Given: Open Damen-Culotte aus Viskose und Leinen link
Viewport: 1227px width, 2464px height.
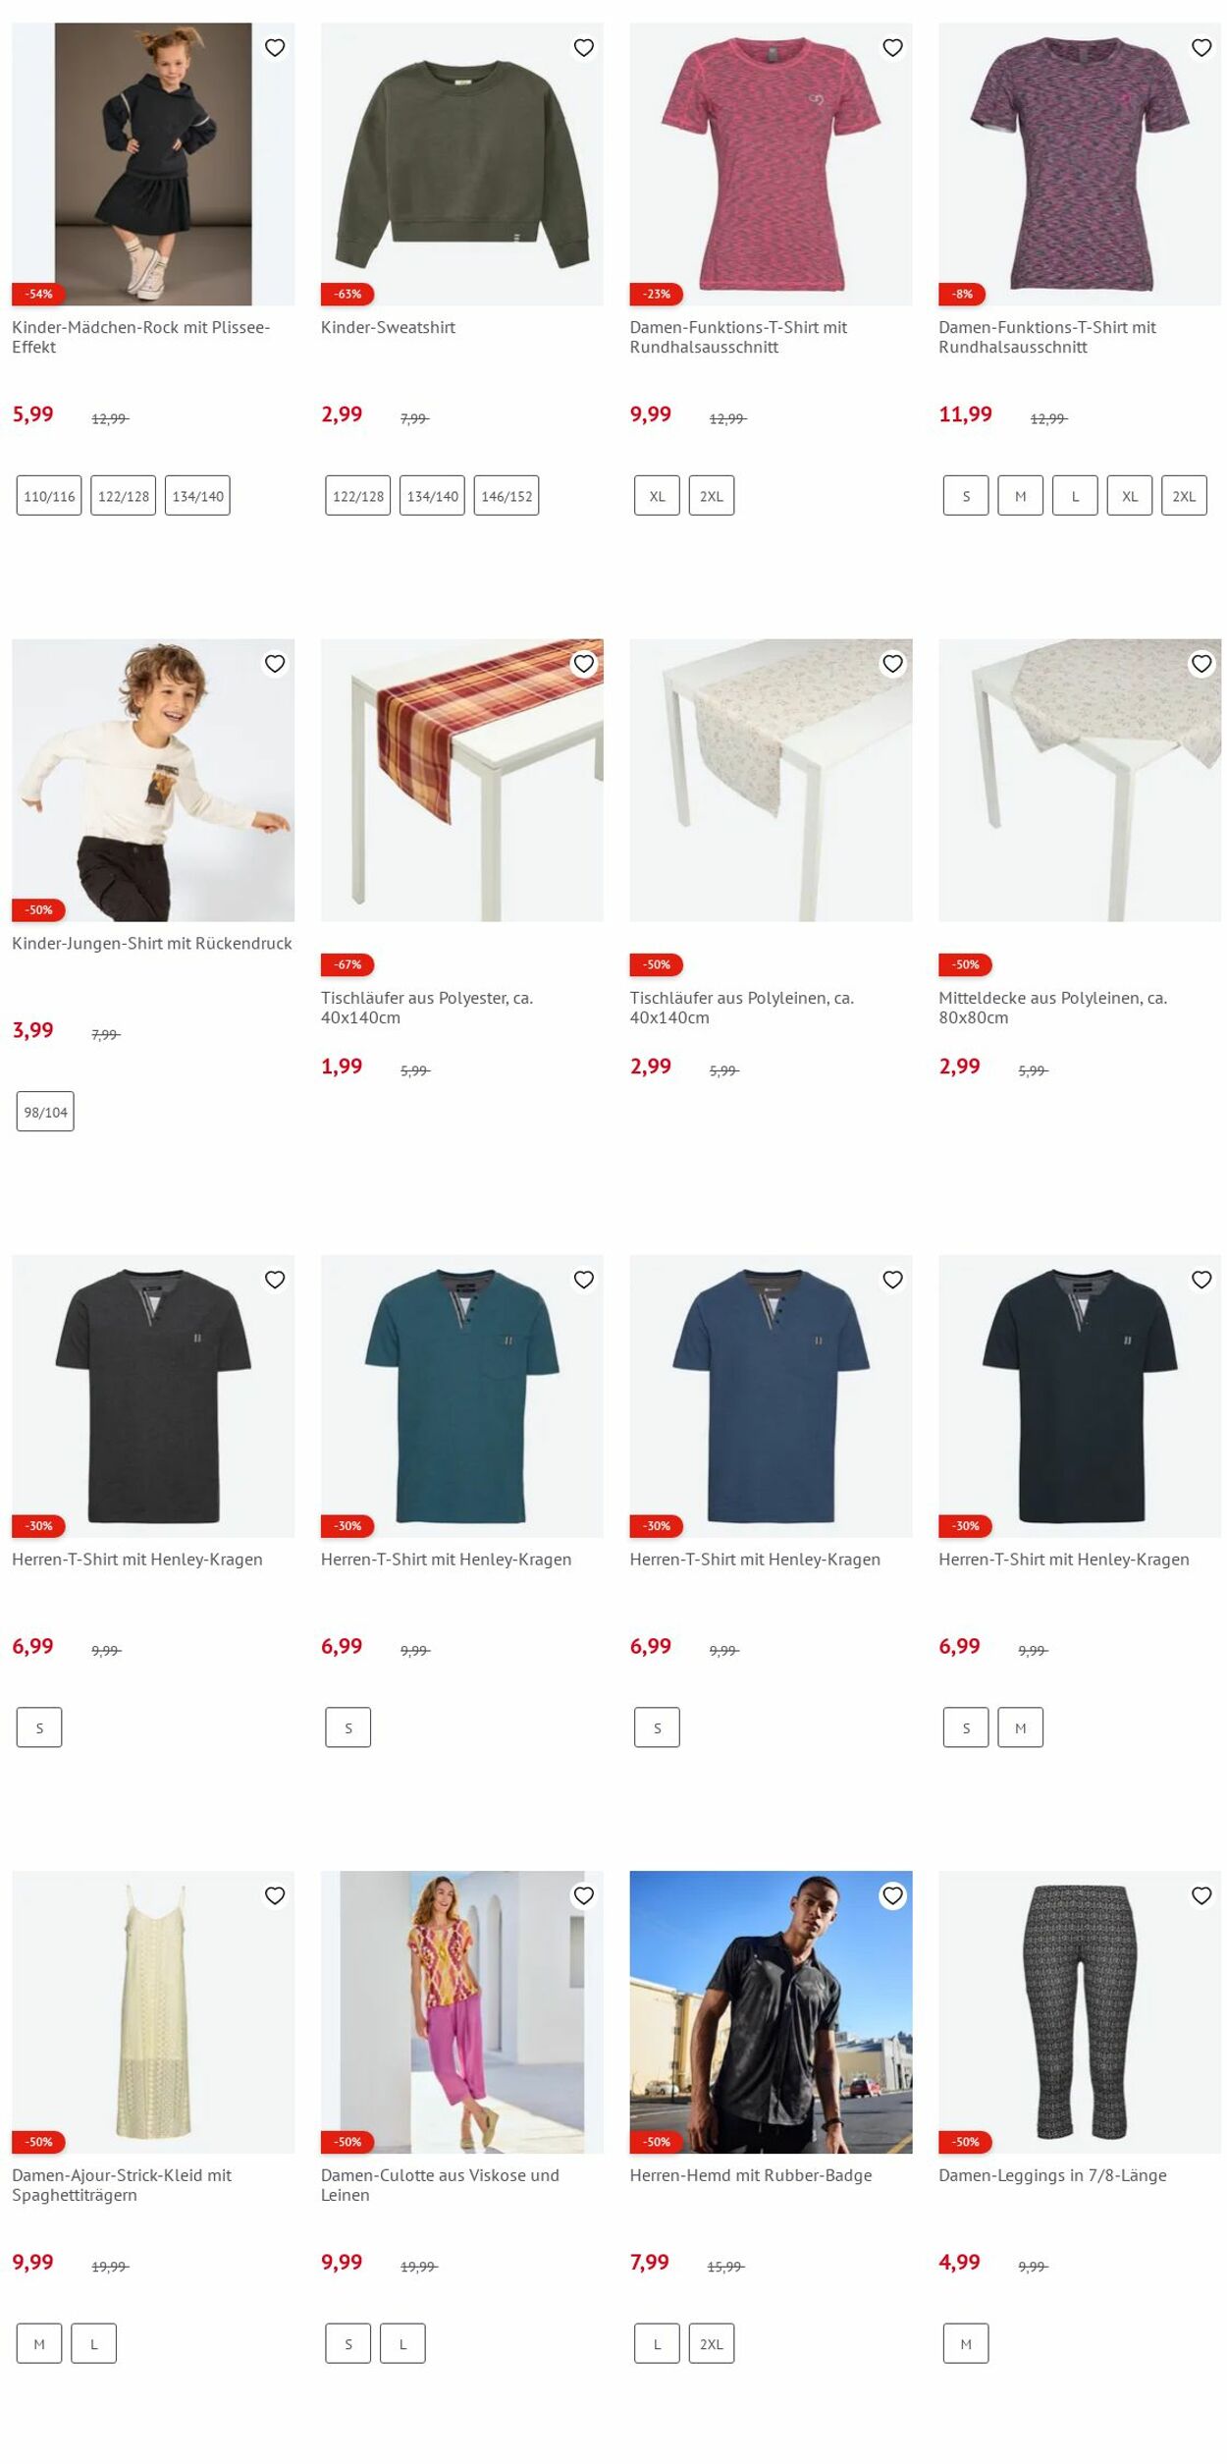Looking at the screenshot, I should tap(440, 2185).
